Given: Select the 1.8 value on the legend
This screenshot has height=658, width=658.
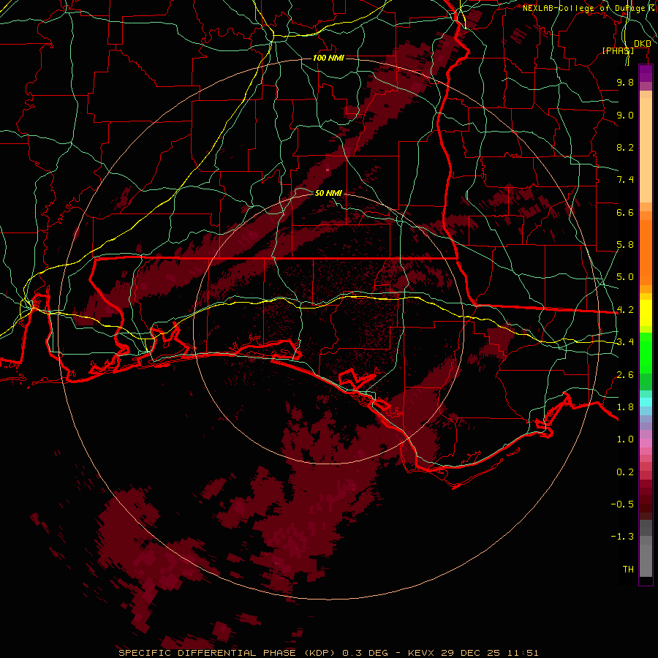Looking at the screenshot, I should click(625, 407).
